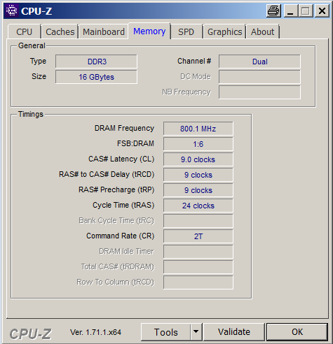Switch to the CPU tab
Image resolution: width=333 pixels, height=344 pixels.
click(x=25, y=32)
